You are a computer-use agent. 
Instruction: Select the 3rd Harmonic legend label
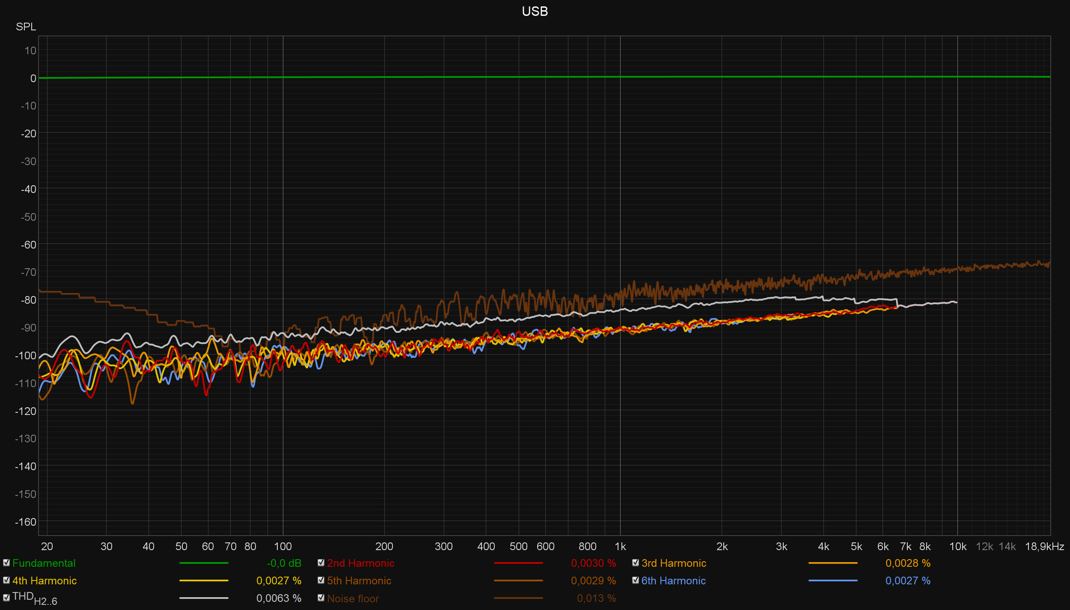click(x=674, y=563)
